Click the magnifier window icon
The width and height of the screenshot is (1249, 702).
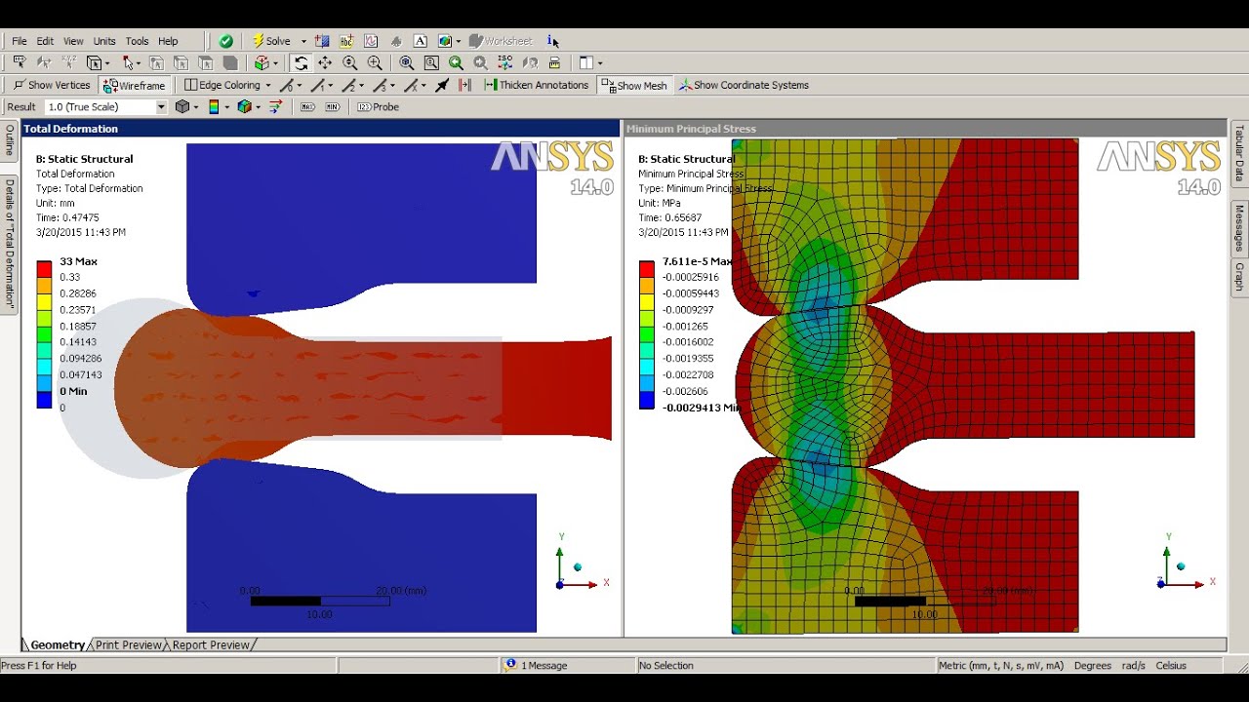pyautogui.click(x=431, y=62)
